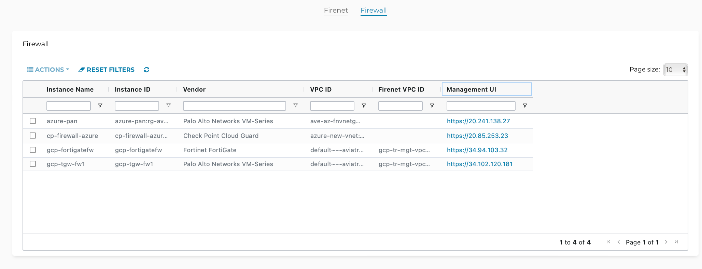Sort by Instance ID column header
Image resolution: width=702 pixels, height=269 pixels.
pyautogui.click(x=132, y=90)
